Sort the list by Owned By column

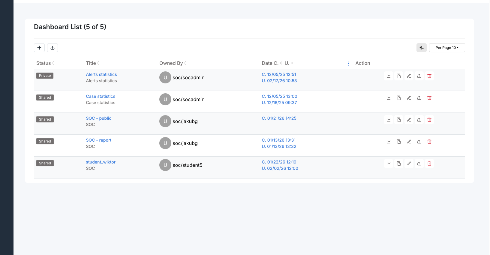pyautogui.click(x=173, y=63)
